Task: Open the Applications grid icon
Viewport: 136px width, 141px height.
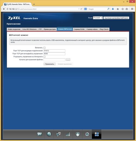Action: tap(97, 134)
